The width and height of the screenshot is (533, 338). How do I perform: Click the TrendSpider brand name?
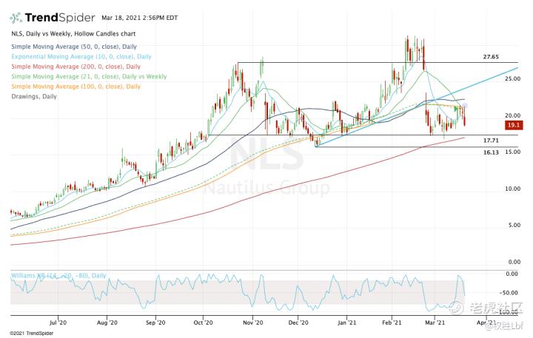[60, 18]
